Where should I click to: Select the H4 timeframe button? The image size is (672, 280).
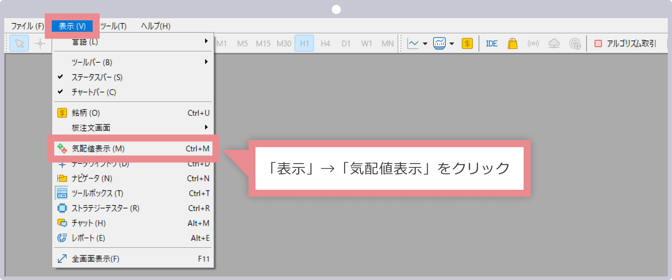[x=325, y=43]
